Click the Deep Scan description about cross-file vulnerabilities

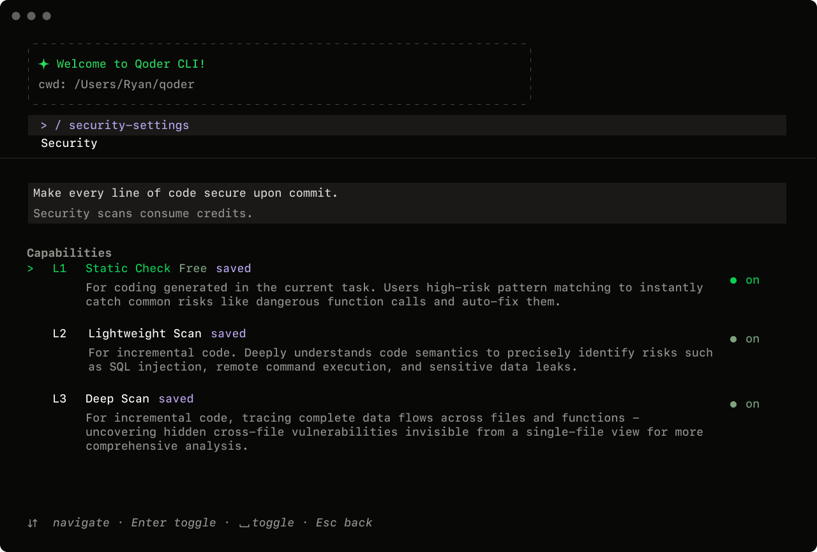pyautogui.click(x=394, y=432)
